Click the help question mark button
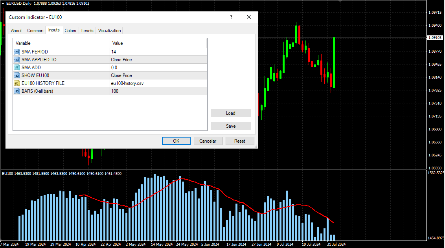 click(x=231, y=17)
